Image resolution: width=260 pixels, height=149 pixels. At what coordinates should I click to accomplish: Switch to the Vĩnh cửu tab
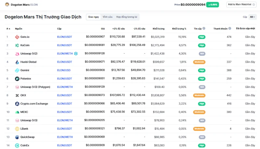[108, 17]
